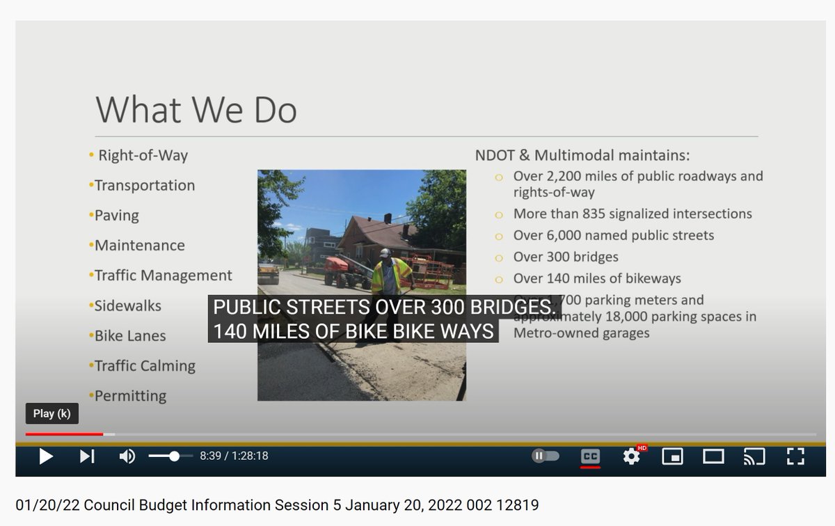Click the 'What We Do' slide heading
Image resolution: width=835 pixels, height=526 pixels.
coord(196,110)
